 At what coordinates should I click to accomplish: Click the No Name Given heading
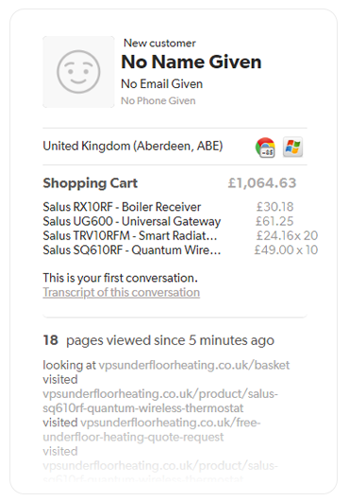point(191,61)
